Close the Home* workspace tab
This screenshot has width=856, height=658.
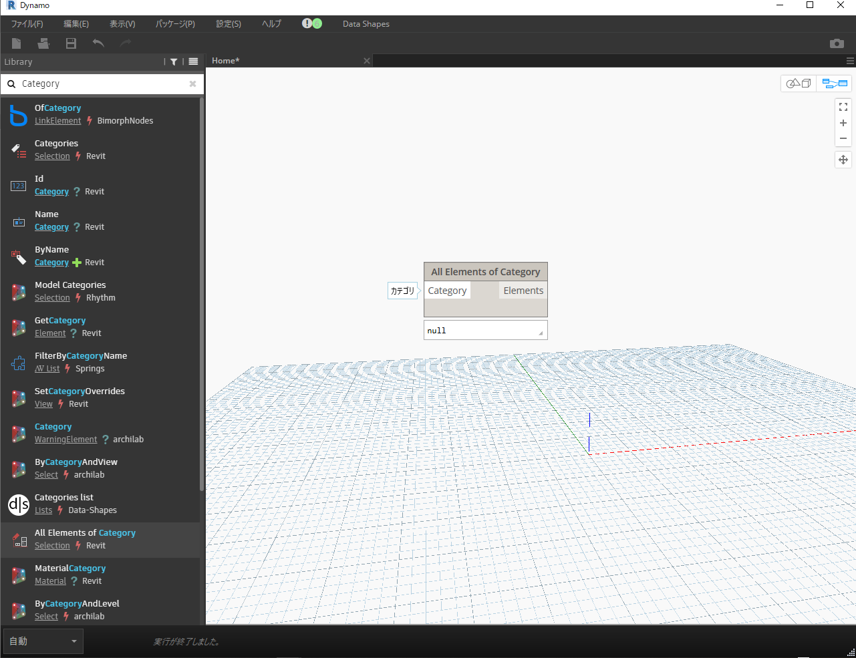[x=367, y=61]
